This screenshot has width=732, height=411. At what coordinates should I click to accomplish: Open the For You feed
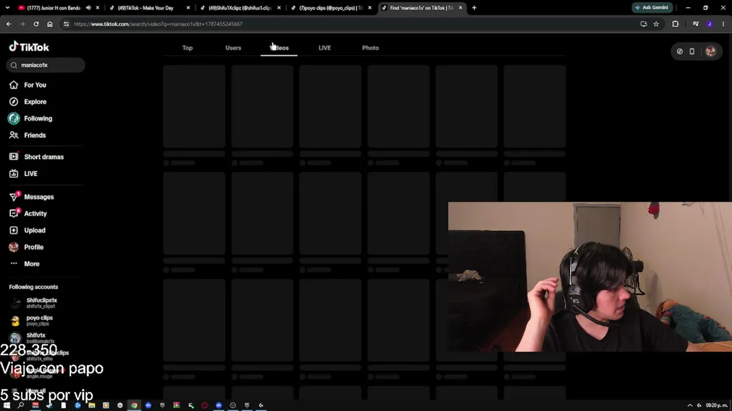coord(35,85)
